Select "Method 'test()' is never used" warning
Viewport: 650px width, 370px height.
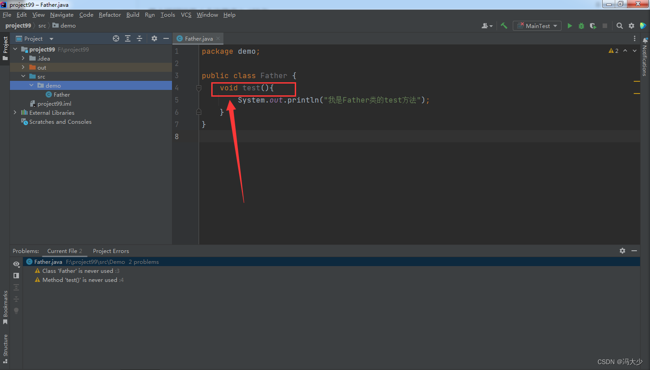tap(80, 280)
